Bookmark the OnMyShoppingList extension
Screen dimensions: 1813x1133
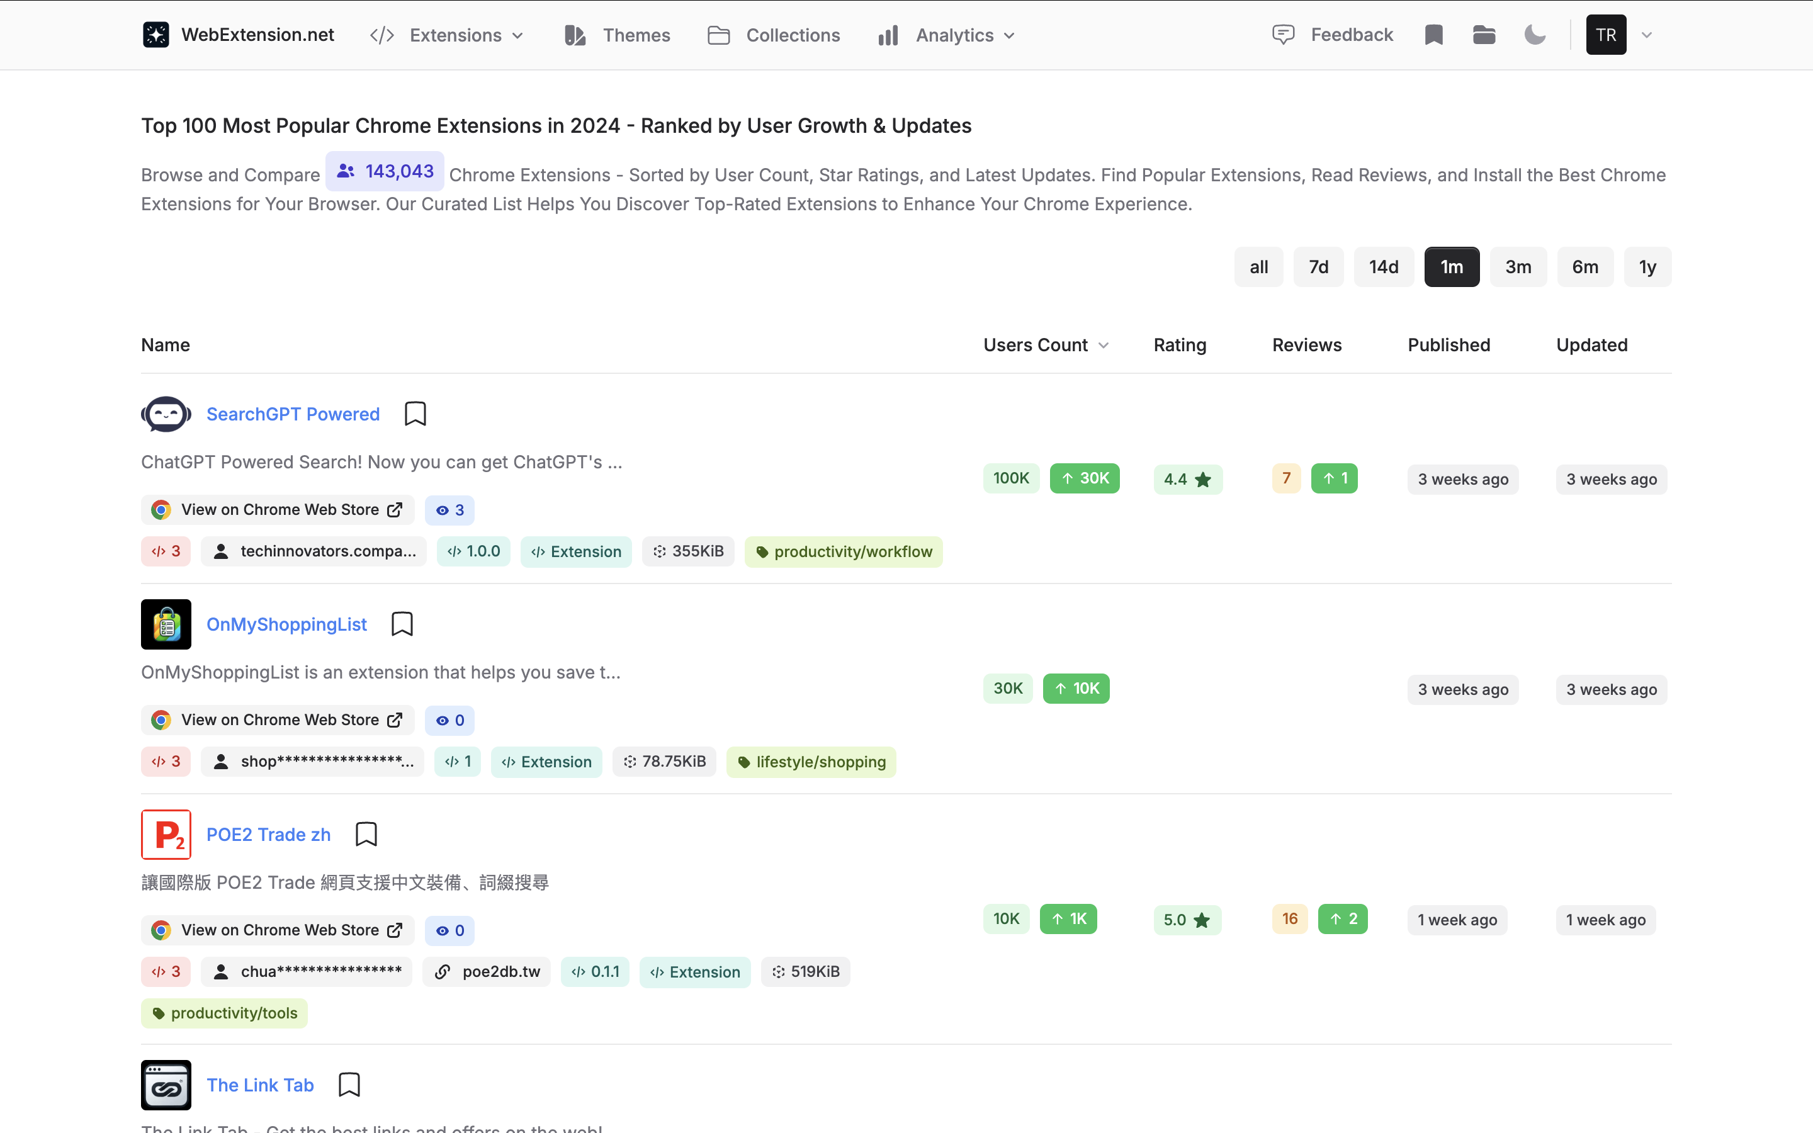click(402, 624)
